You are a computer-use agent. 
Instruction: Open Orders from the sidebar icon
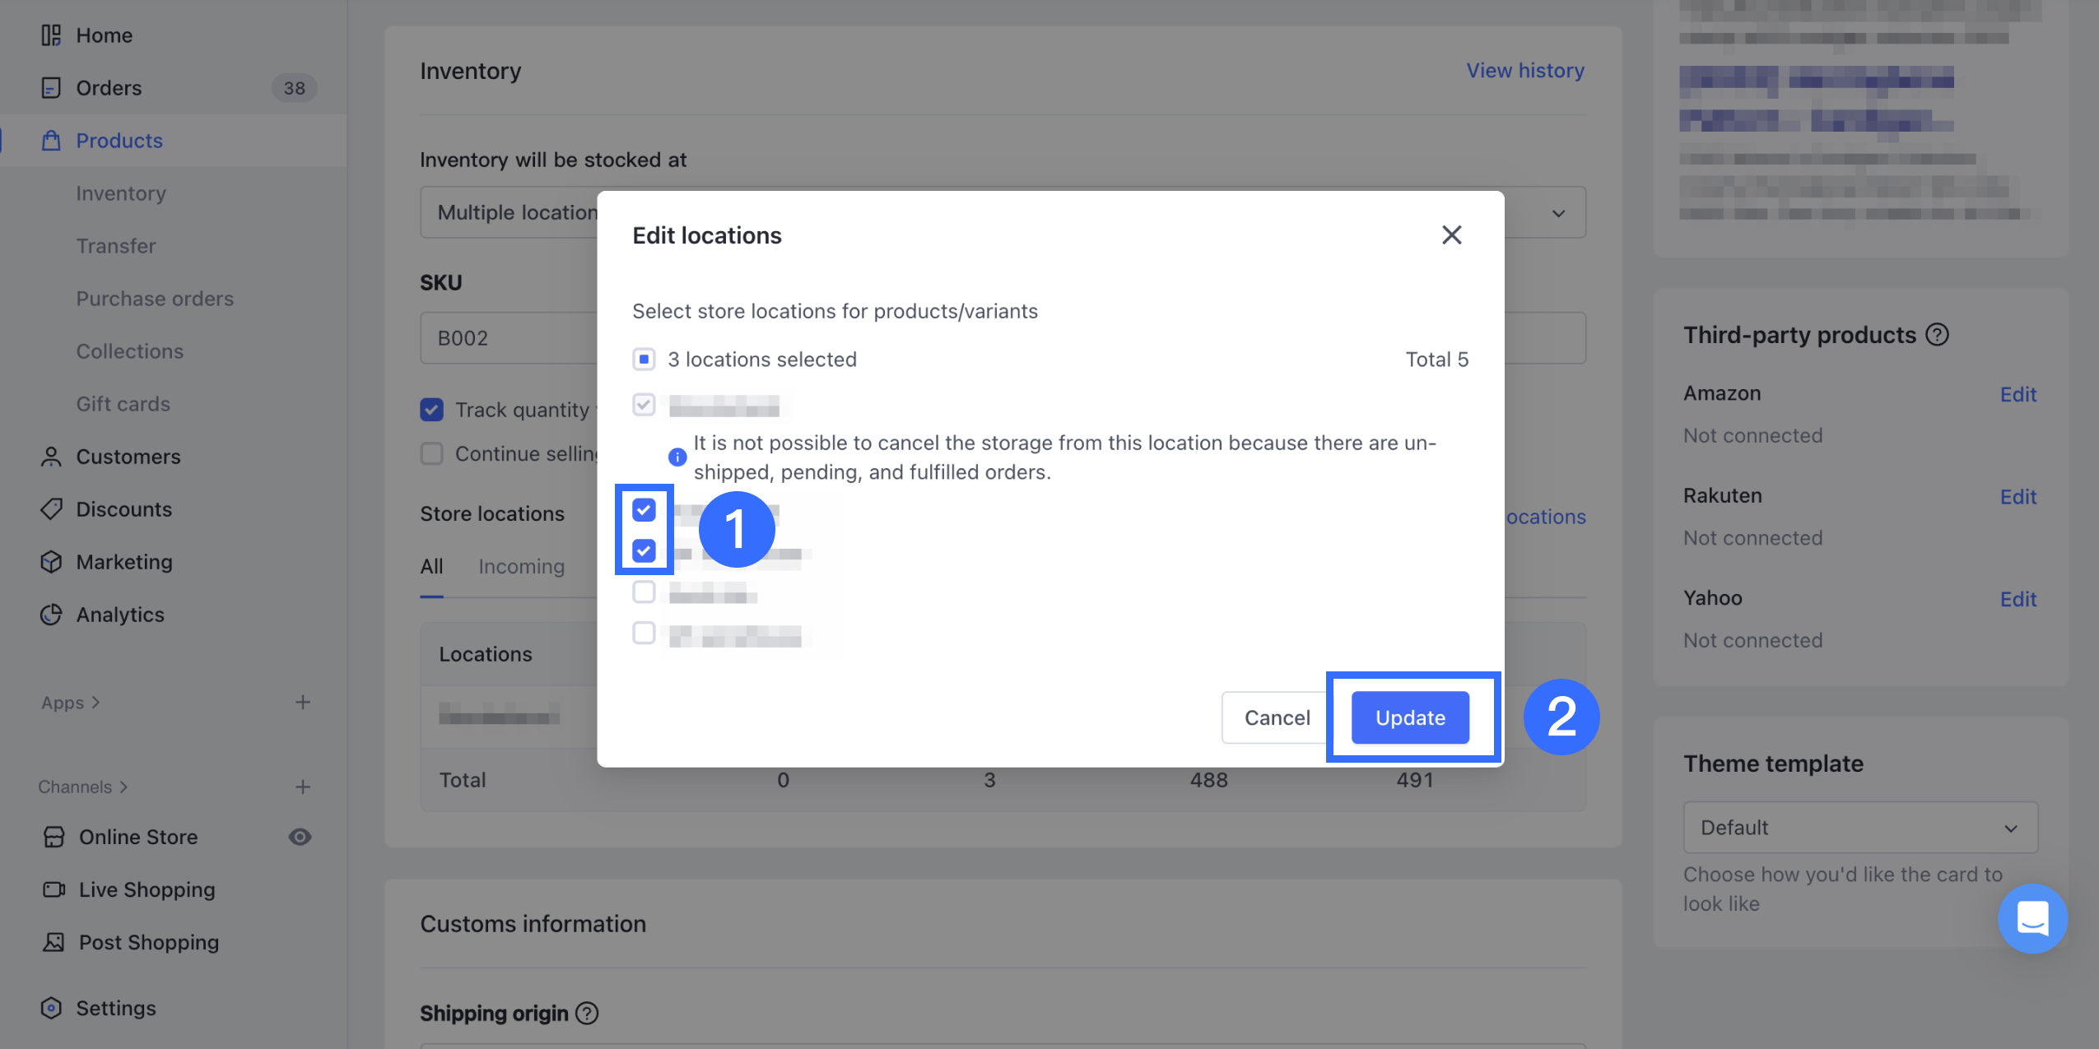point(51,88)
